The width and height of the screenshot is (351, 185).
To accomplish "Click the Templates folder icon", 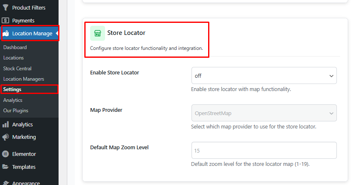I will pyautogui.click(x=6, y=167).
